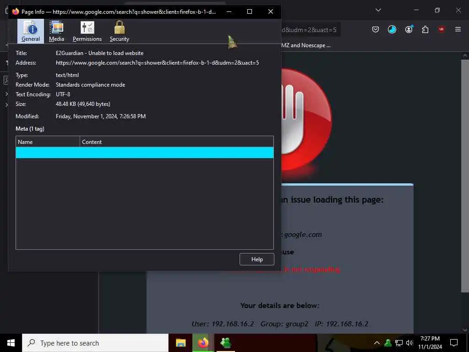Screen dimensions: 469x352
Task: Click the 'MZ and Noescape' bookmark
Action: [305, 45]
